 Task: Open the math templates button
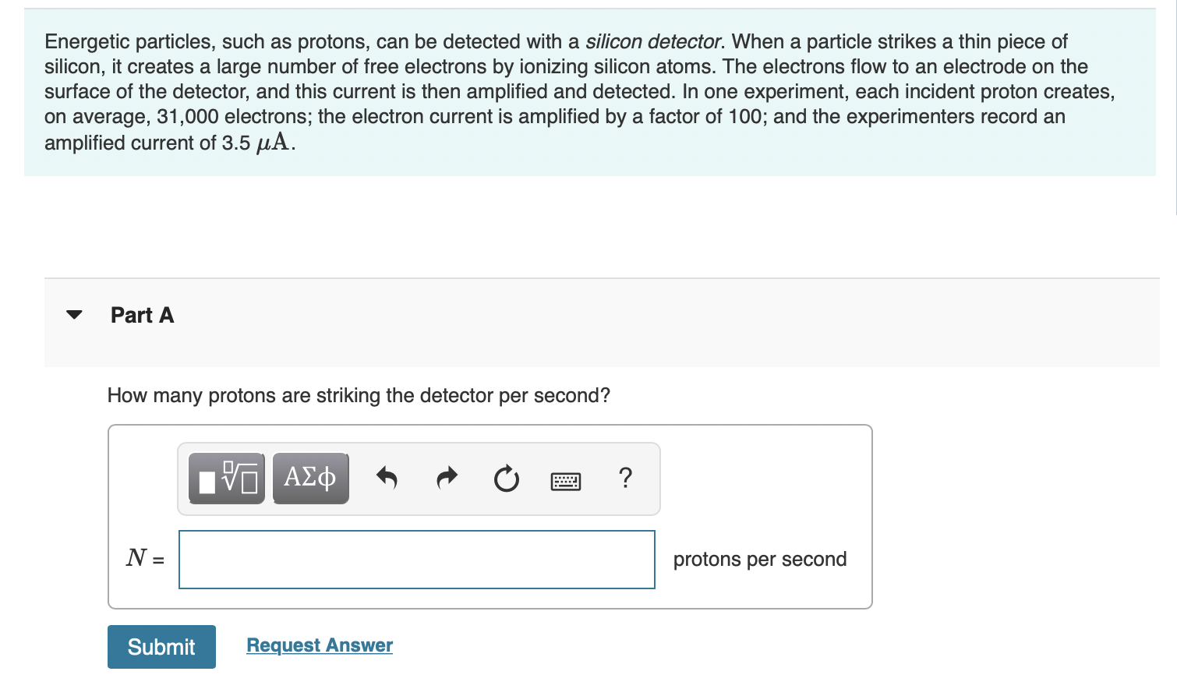click(227, 479)
